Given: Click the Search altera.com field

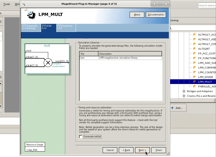Looking at the screenshot, I should 207,5.
